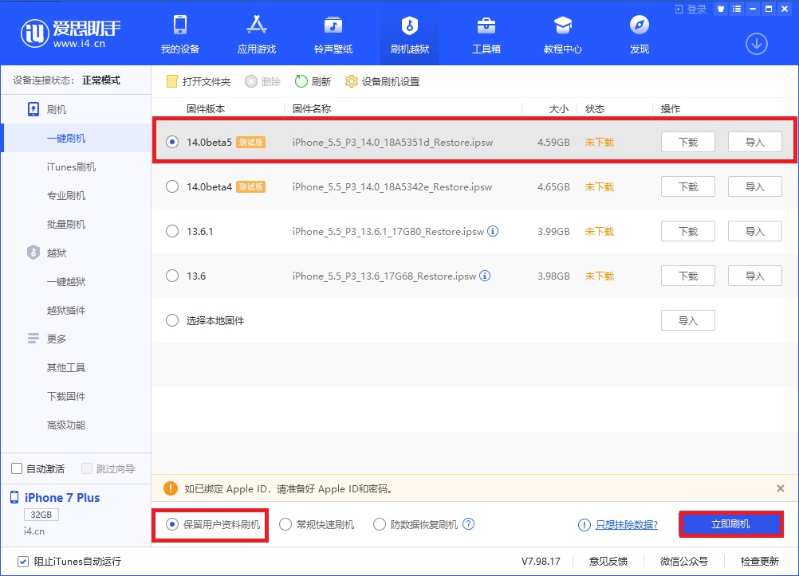Click the download manager arrow icon

click(x=756, y=44)
